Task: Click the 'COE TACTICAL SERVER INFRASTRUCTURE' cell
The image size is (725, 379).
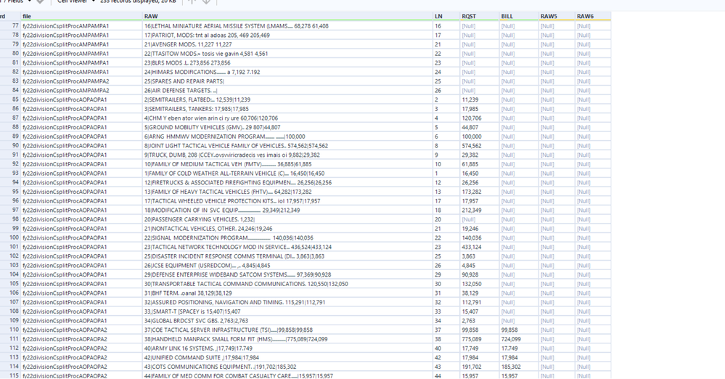Action: pyautogui.click(x=287, y=330)
